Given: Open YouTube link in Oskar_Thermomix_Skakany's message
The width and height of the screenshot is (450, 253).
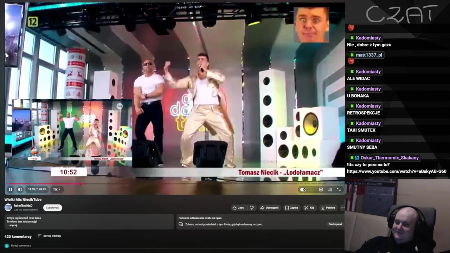Looking at the screenshot, I should point(397,171).
